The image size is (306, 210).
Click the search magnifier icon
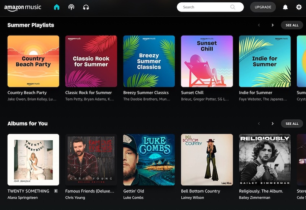tap(233, 7)
